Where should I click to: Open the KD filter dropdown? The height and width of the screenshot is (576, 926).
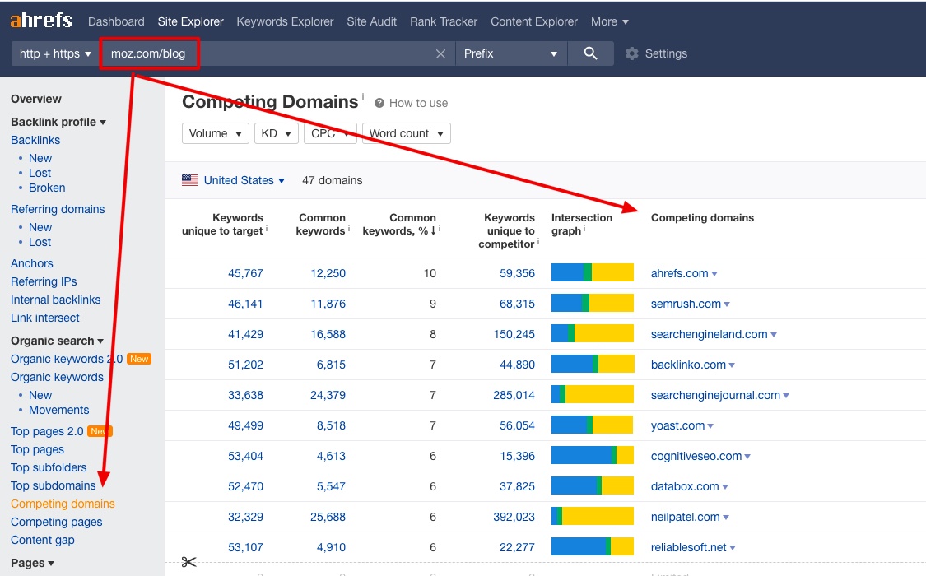point(276,133)
